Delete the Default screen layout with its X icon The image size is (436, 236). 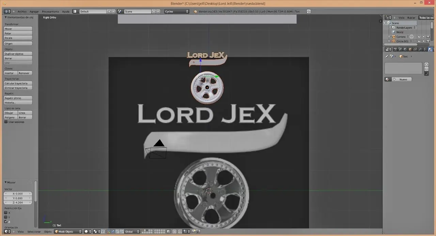click(x=113, y=11)
